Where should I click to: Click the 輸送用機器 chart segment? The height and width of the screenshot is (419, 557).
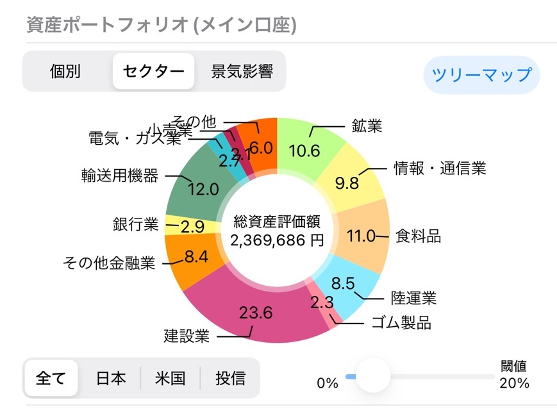click(204, 186)
